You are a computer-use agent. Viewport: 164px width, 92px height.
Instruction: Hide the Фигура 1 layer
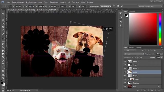click(x=125, y=83)
